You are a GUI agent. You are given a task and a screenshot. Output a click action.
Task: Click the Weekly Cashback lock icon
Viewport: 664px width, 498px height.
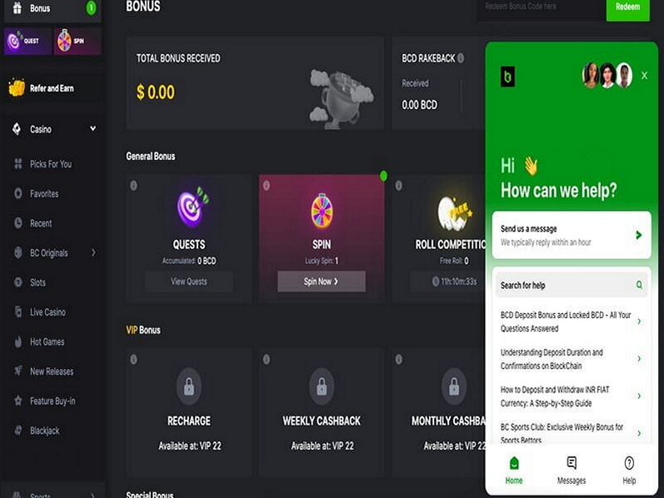point(322,386)
